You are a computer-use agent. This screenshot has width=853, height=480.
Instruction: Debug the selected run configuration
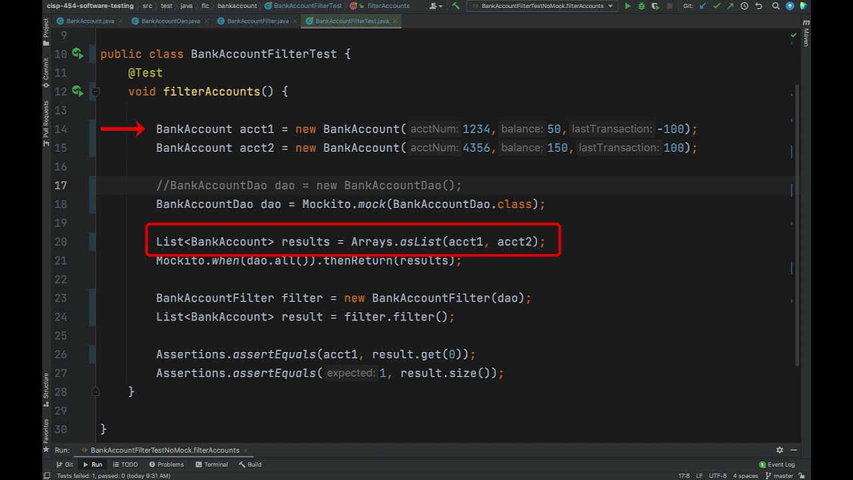(x=642, y=6)
